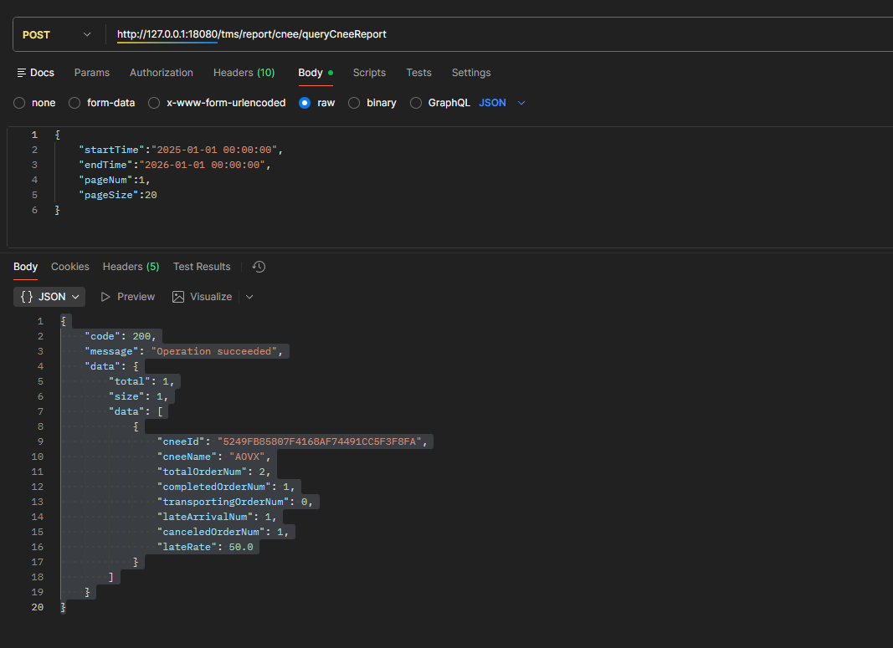Open the Test Results response tab
The width and height of the screenshot is (893, 648).
(x=202, y=267)
